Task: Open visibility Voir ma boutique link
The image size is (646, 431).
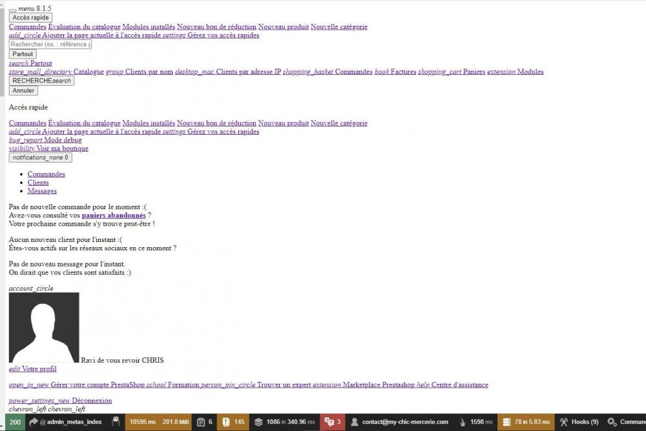Action: point(48,148)
